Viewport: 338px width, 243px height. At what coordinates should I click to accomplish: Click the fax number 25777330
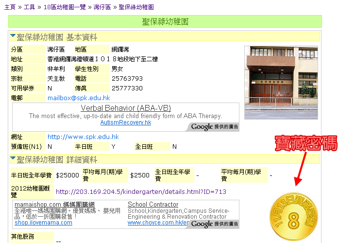(x=127, y=88)
